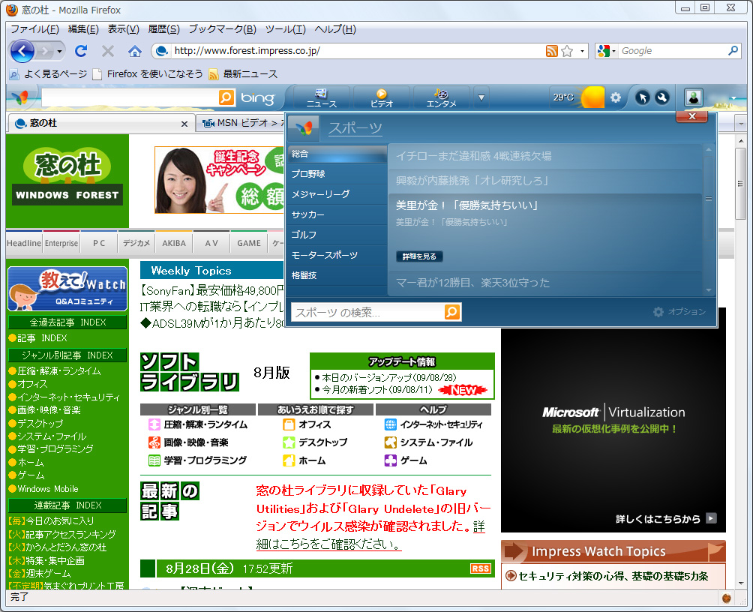
Task: Open the MSN toolbar settings gear icon
Action: (615, 97)
